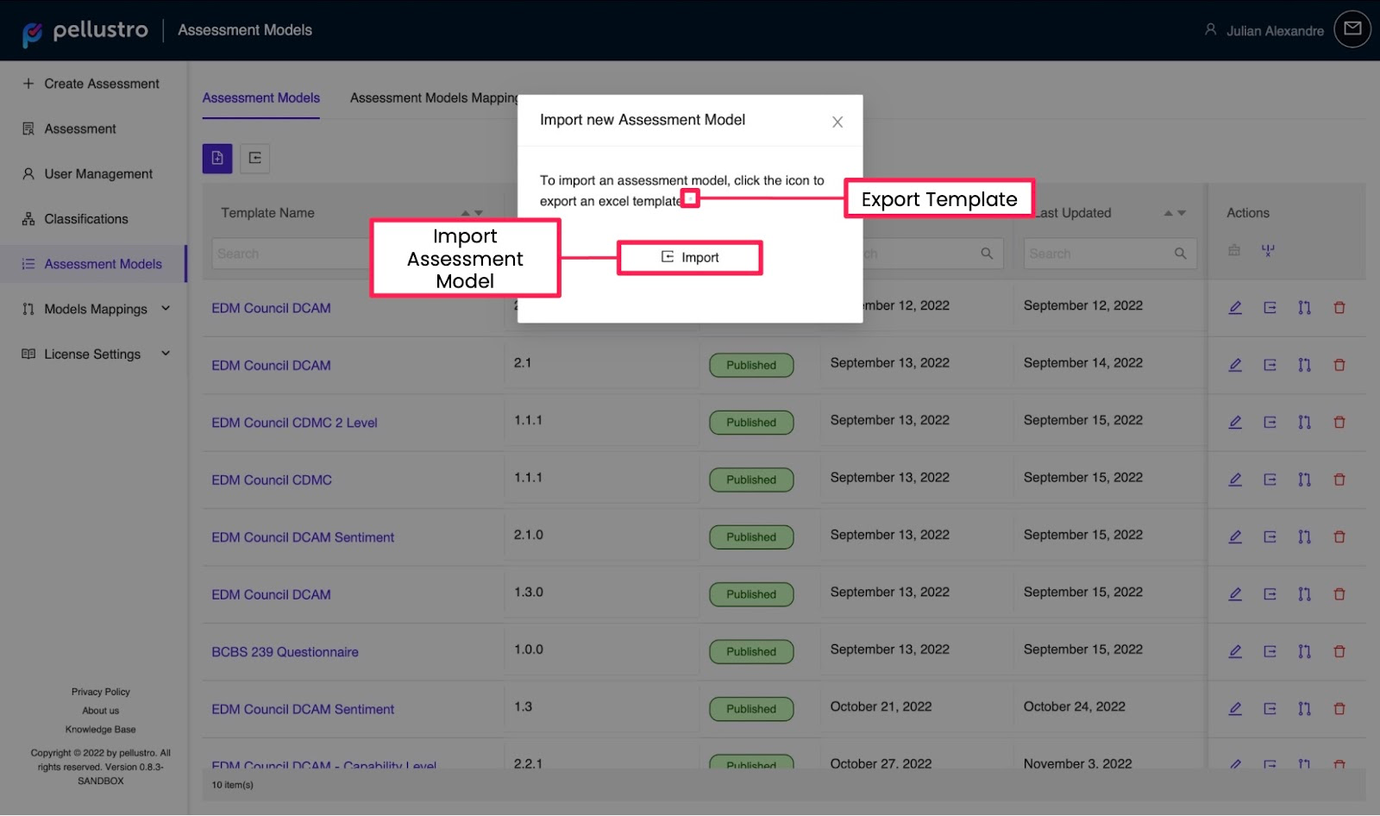1380x816 pixels.
Task: Delete the EDM Council DCAM 2.1 row
Action: (1339, 365)
